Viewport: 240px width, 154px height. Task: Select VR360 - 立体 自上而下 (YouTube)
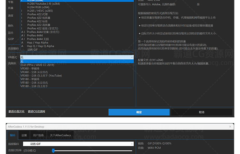[41, 76]
